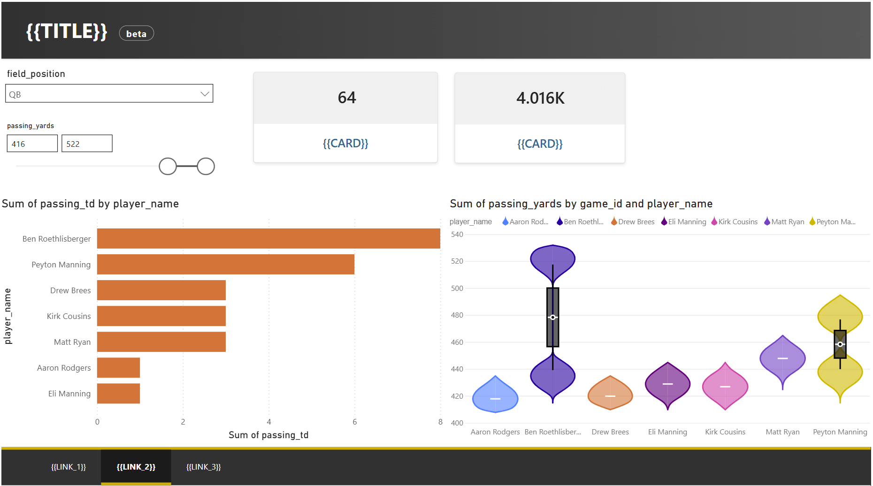Switch to the LINK_1 page tab
873x486 pixels.
[x=69, y=467]
